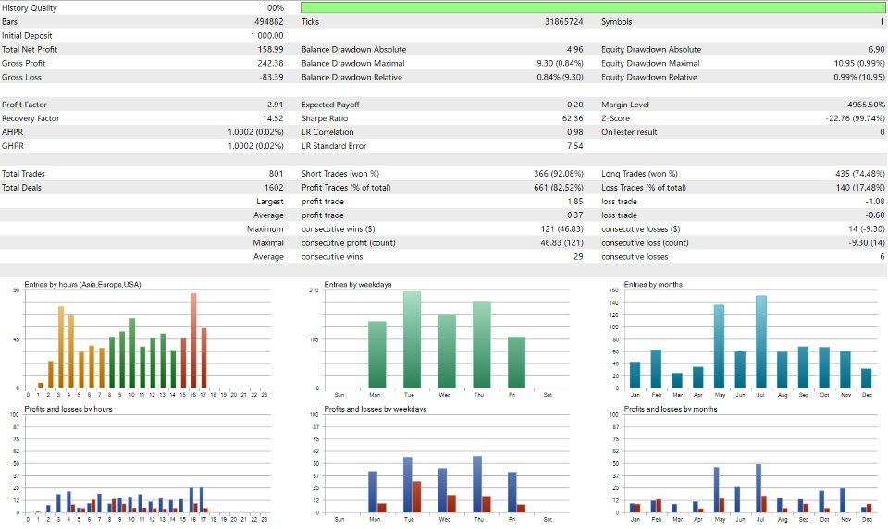
Task: Click the hour 16 bar in Entries by hours
Action: click(x=193, y=340)
